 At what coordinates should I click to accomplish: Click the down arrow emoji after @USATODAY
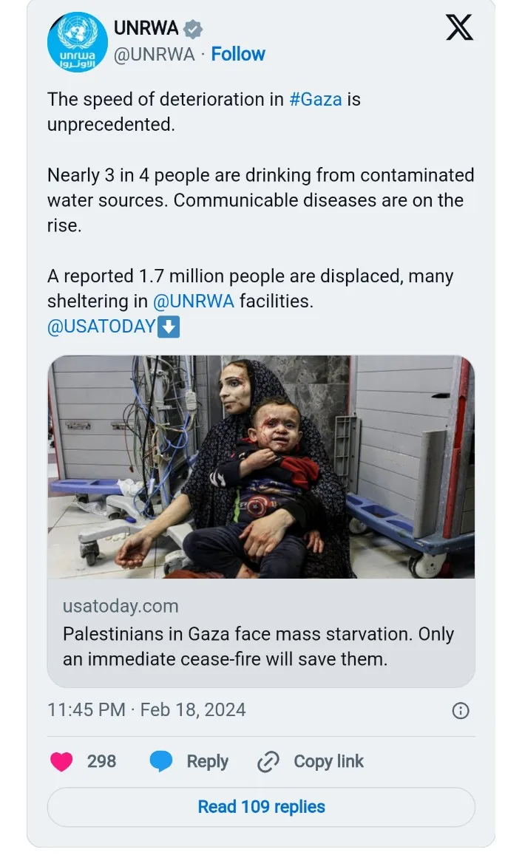169,327
